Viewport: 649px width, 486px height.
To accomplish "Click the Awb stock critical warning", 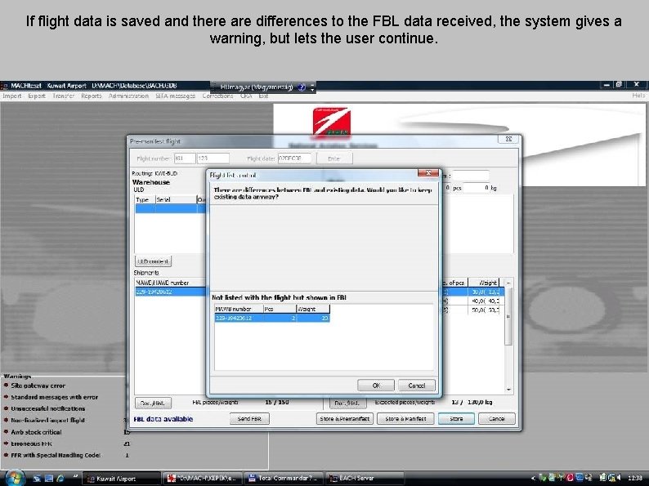I will point(36,432).
